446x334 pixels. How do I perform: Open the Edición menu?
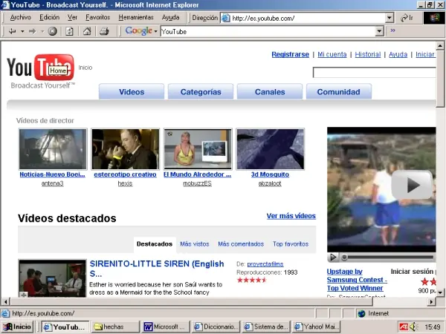pos(50,18)
